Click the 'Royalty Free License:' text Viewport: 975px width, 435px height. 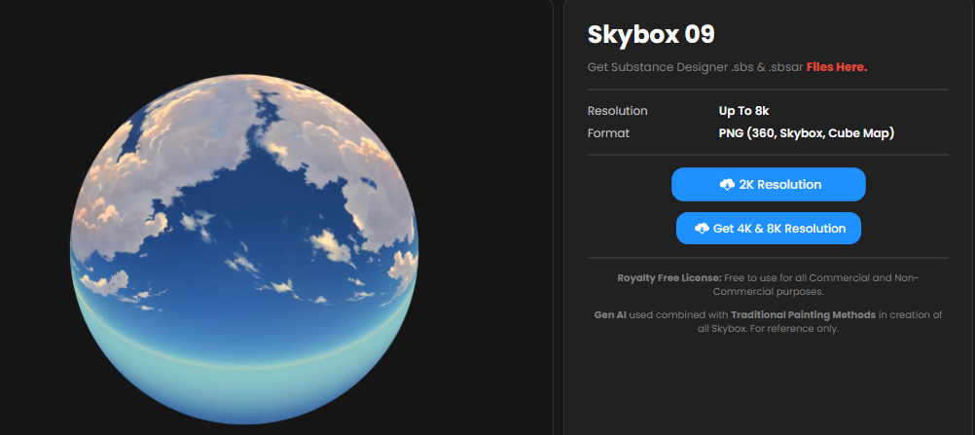(x=669, y=277)
